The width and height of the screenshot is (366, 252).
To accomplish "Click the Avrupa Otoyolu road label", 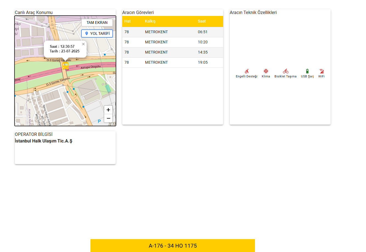I will pos(90,67).
